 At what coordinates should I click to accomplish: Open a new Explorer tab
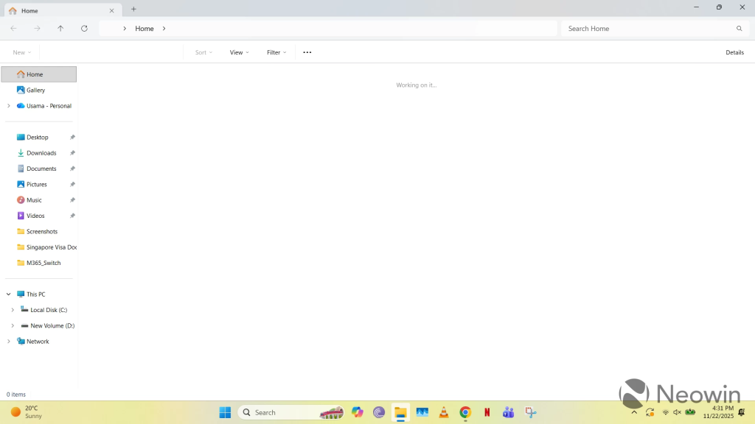[133, 10]
